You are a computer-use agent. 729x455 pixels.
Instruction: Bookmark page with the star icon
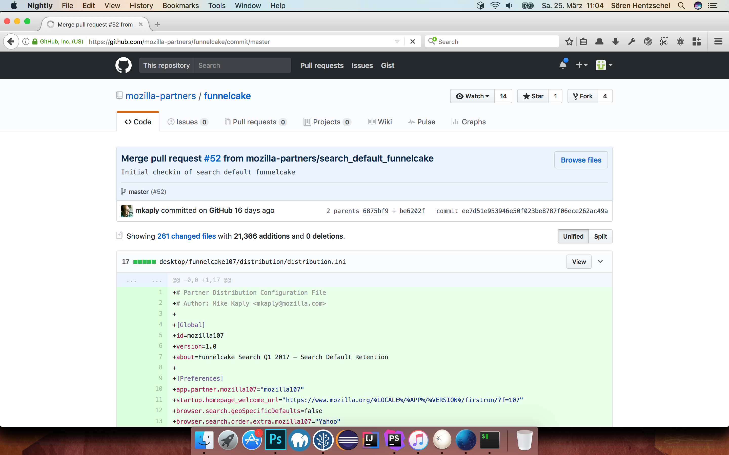point(569,41)
